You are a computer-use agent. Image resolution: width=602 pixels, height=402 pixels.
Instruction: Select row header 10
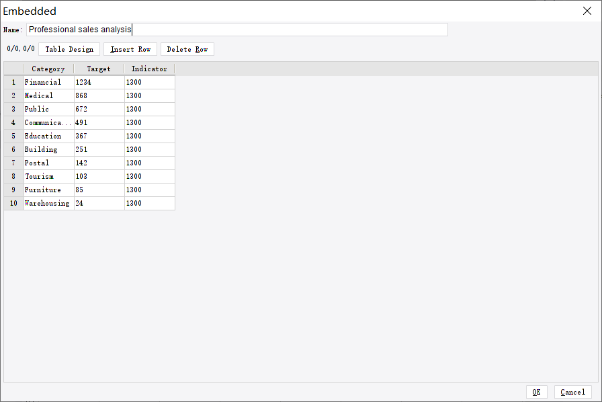pyautogui.click(x=13, y=203)
